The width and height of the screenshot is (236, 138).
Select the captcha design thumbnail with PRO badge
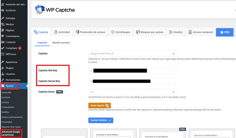point(163,133)
